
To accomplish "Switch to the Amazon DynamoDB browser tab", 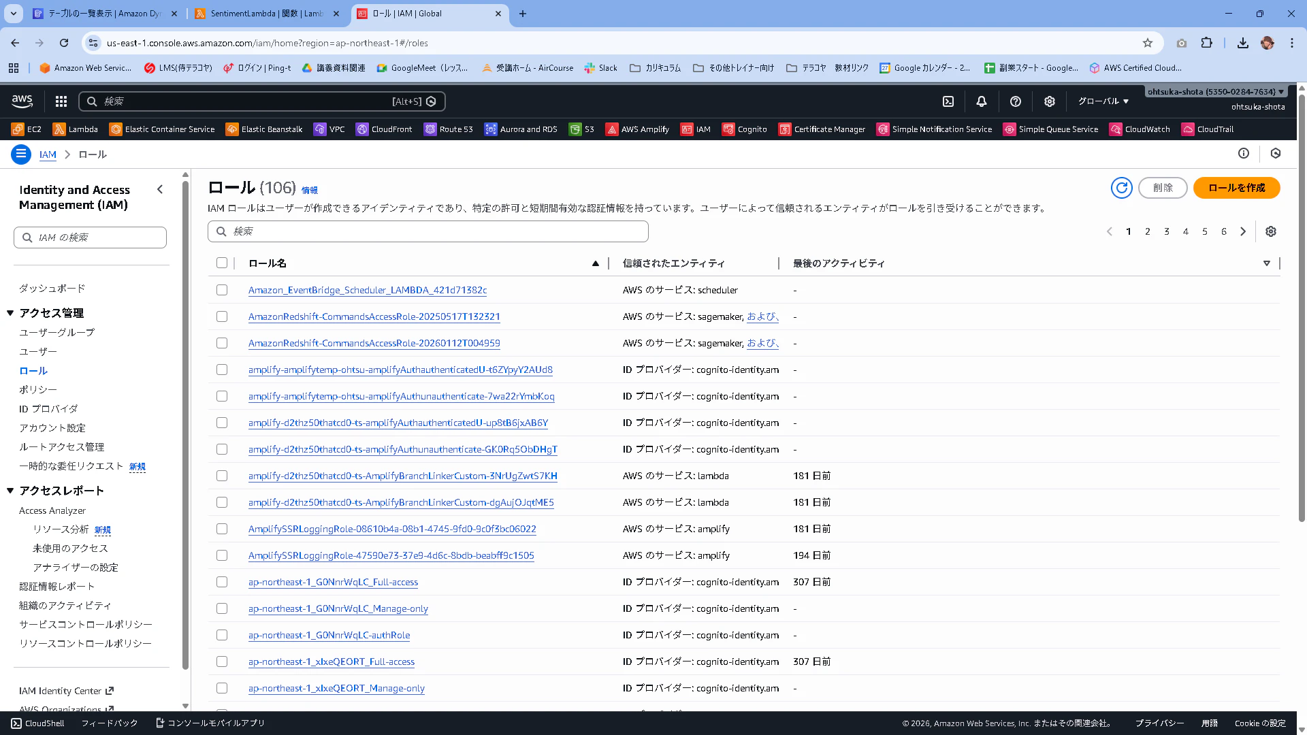I will (x=105, y=14).
